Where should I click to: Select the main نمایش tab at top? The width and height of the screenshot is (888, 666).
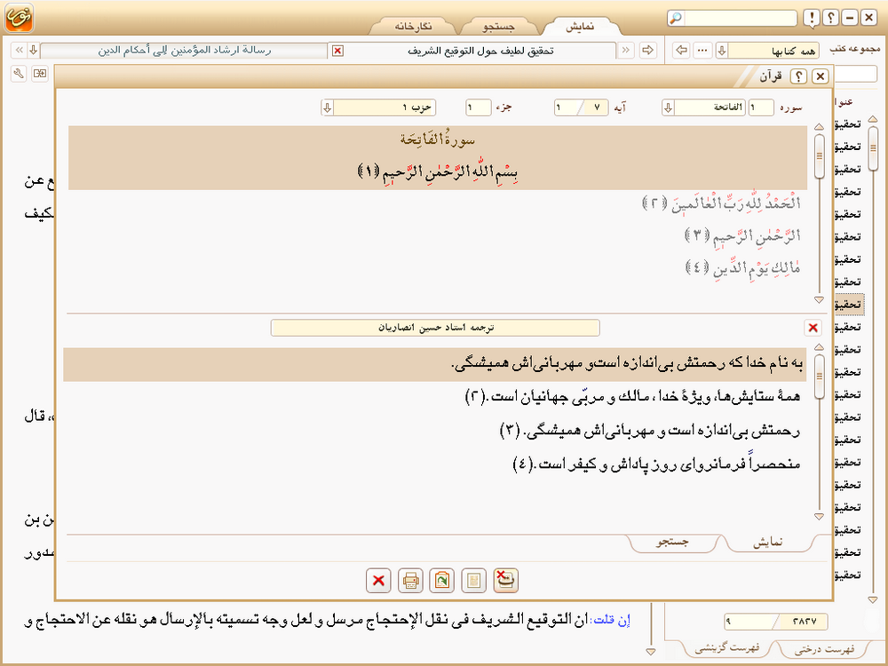coord(581,26)
